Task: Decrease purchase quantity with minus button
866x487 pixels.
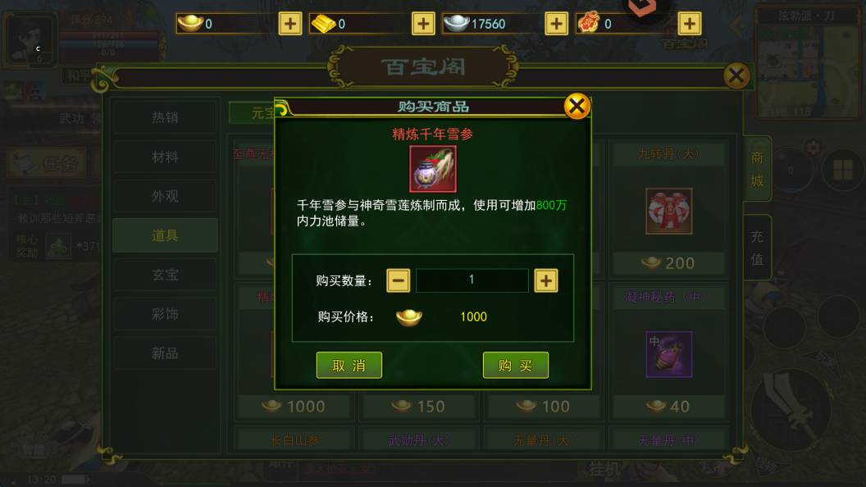Action: tap(399, 280)
